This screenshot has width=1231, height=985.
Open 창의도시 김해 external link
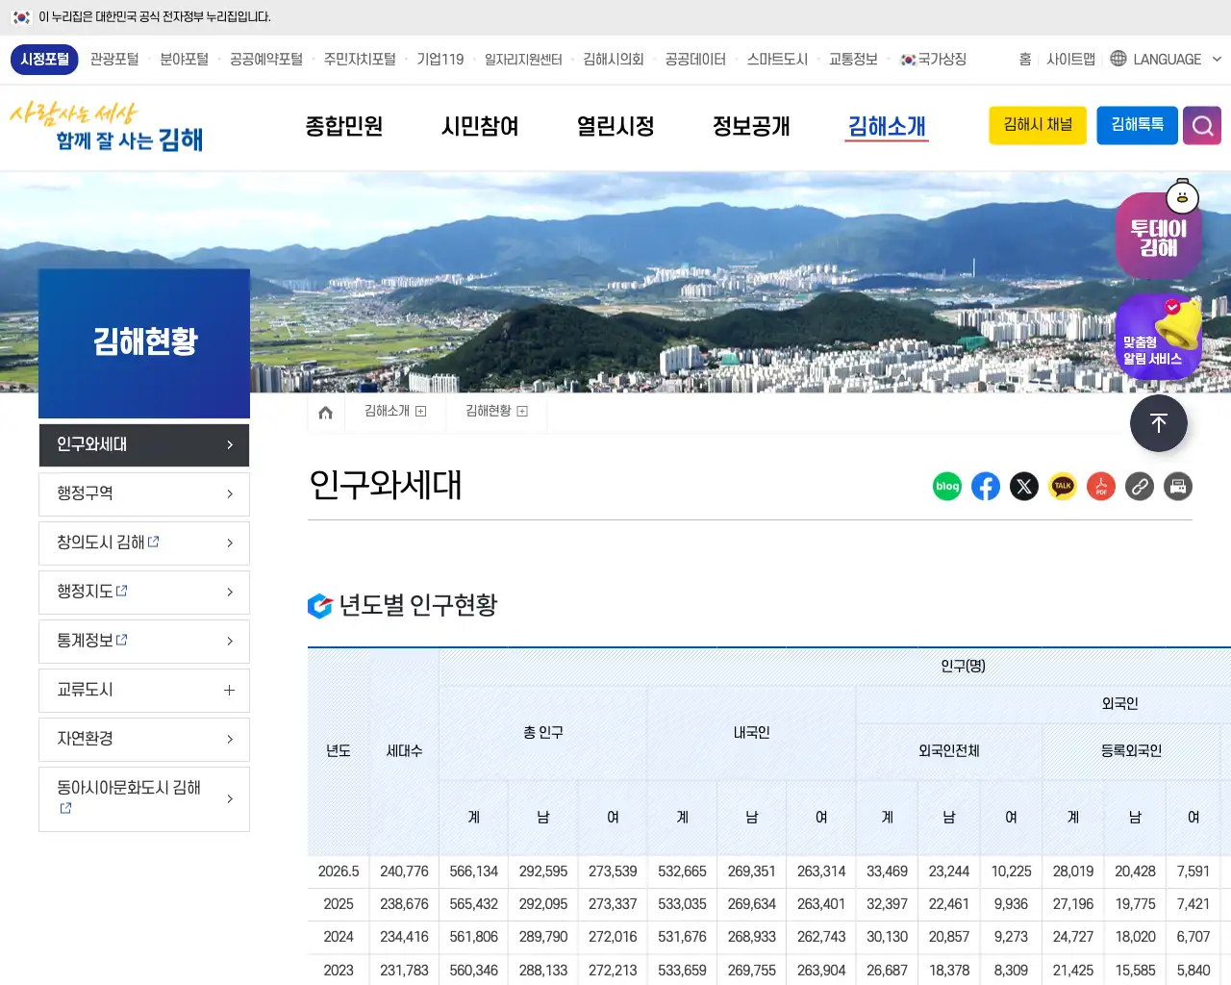click(144, 543)
